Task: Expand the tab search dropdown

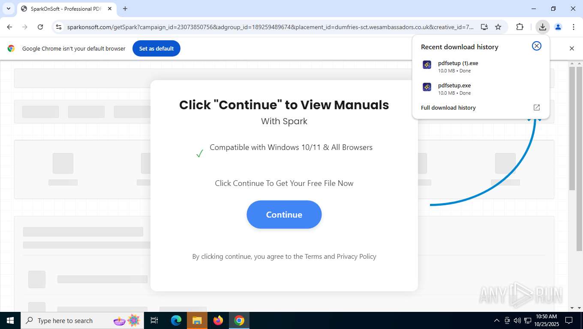Action: (8, 9)
